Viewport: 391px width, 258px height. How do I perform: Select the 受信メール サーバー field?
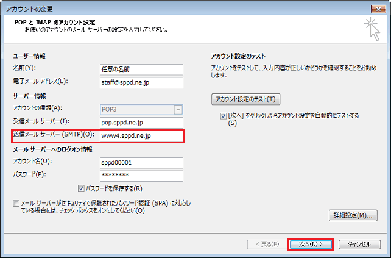[x=141, y=122]
